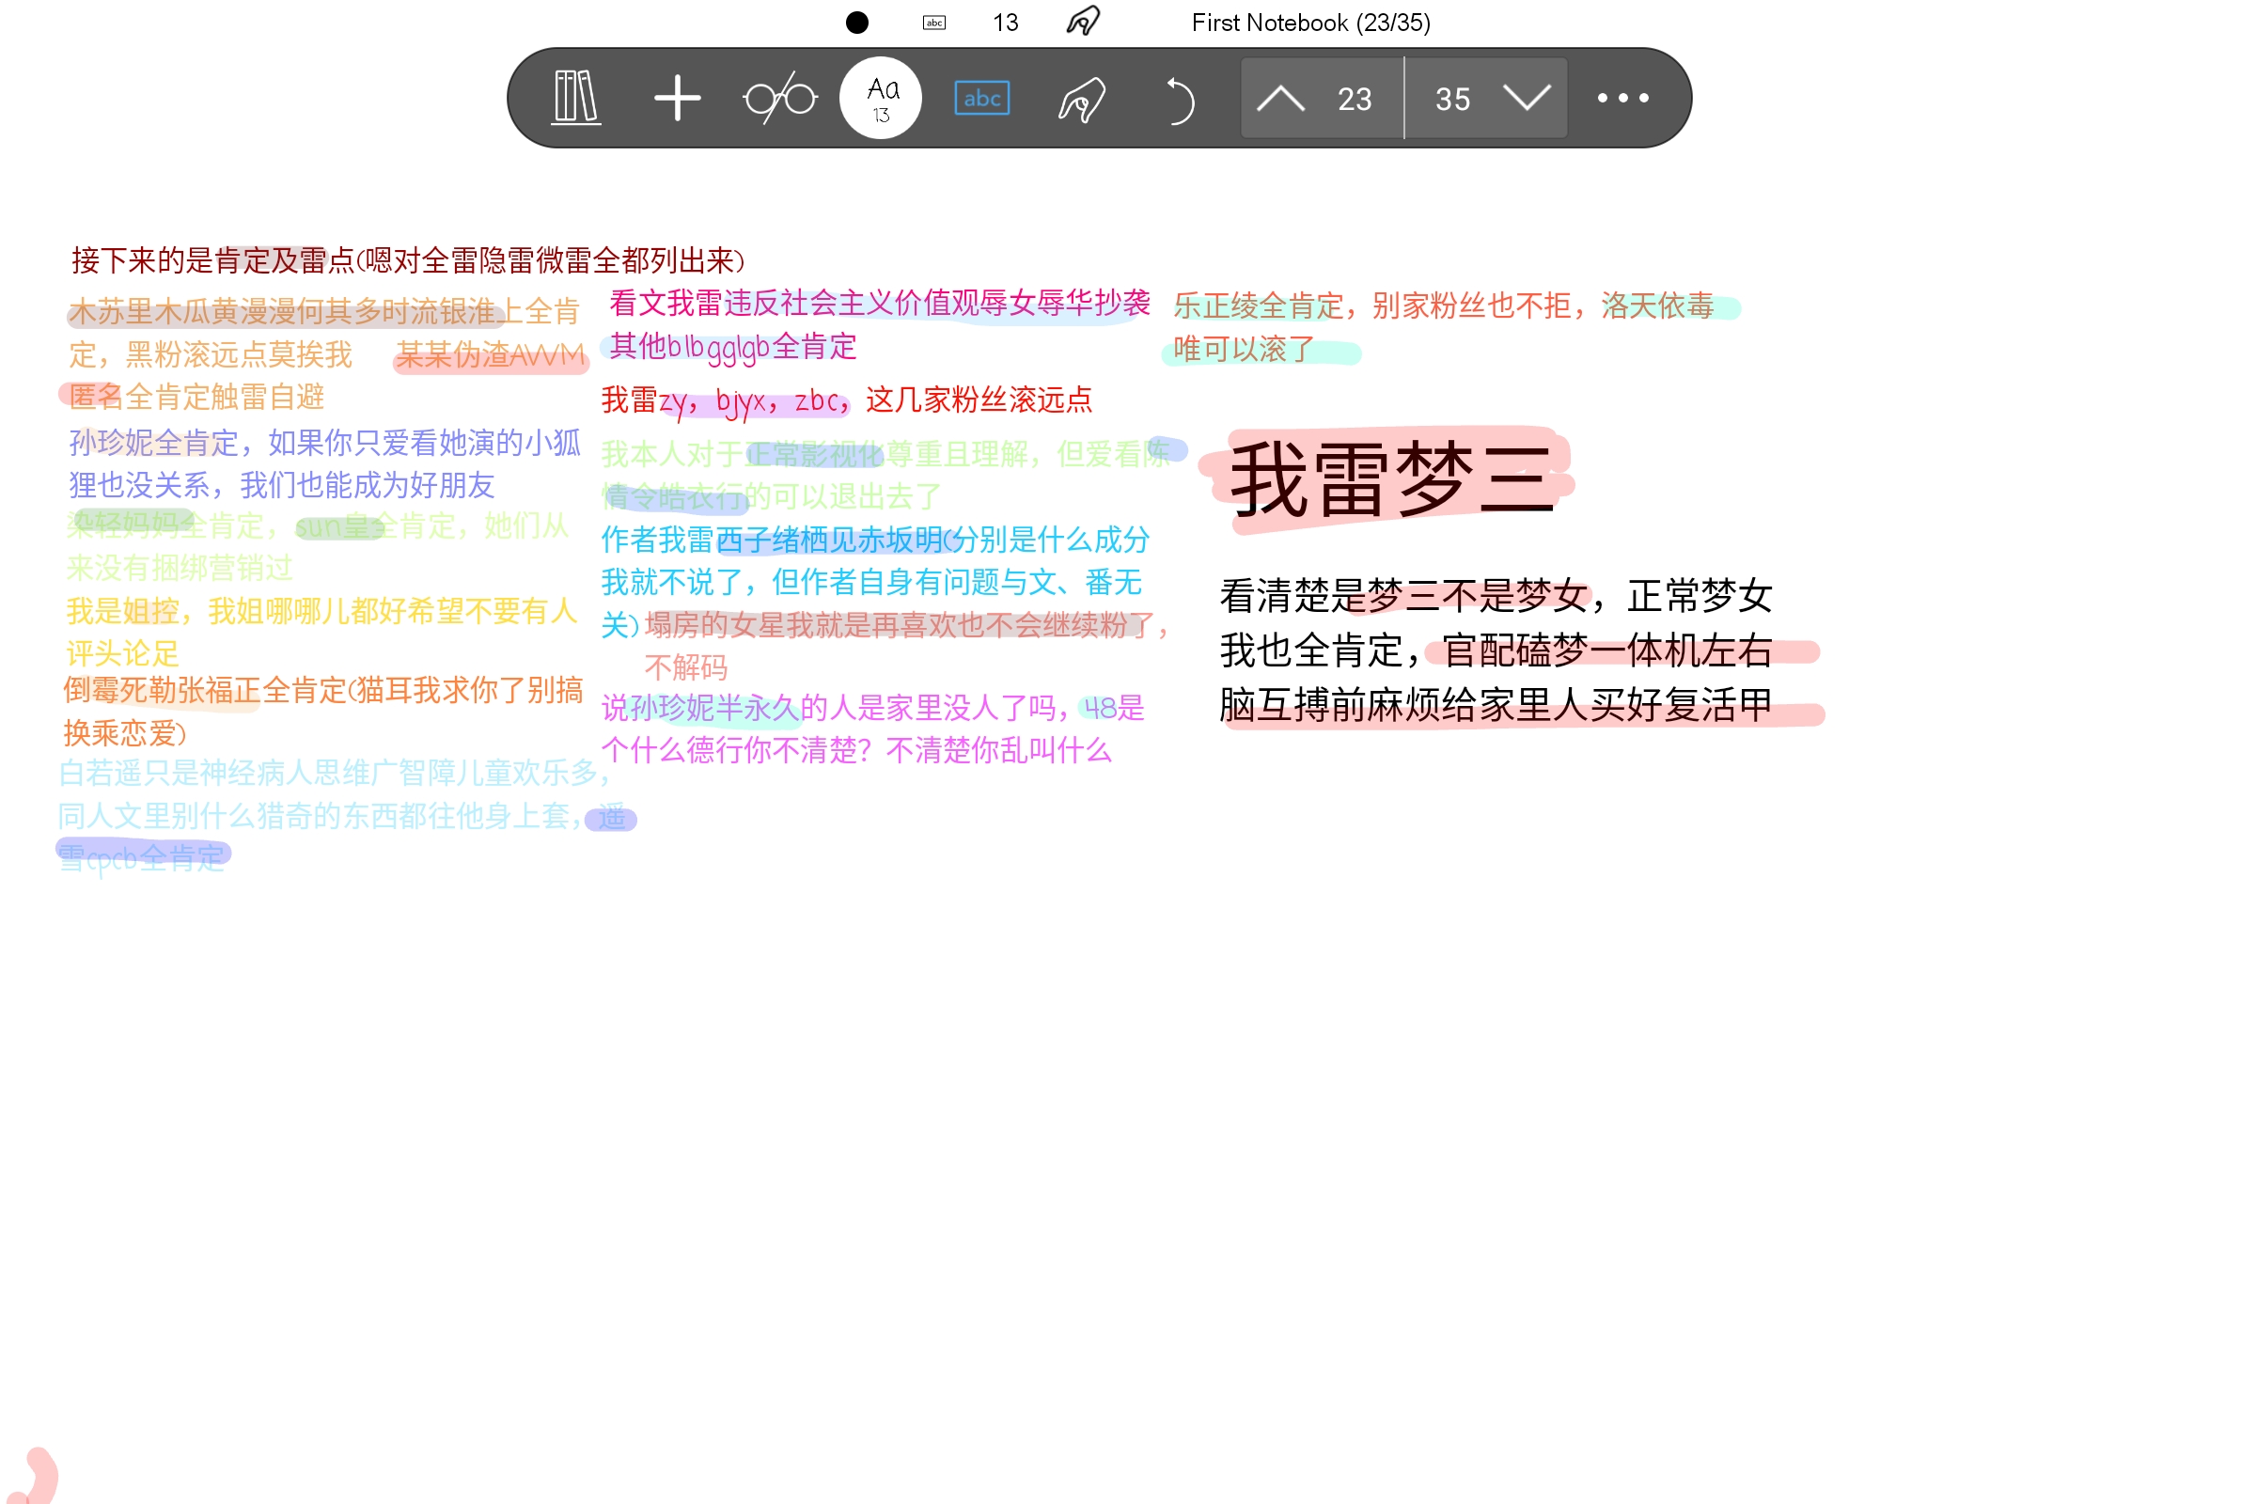Tap the undo arrow
The image size is (2256, 1504).
(x=1181, y=97)
